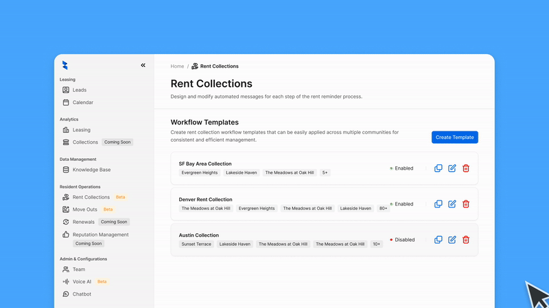549x308 pixels.
Task: Edit the Denver Rent Collection template
Action: tap(452, 204)
